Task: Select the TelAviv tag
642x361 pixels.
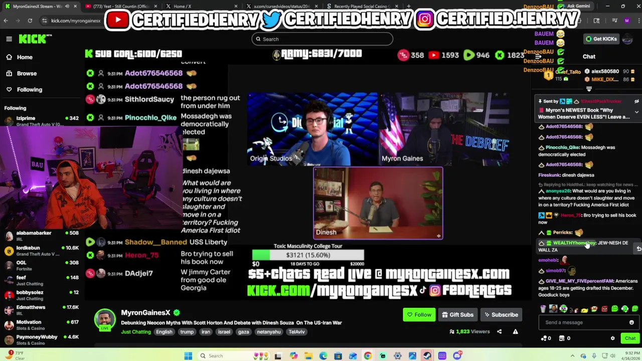Action: 296,332
